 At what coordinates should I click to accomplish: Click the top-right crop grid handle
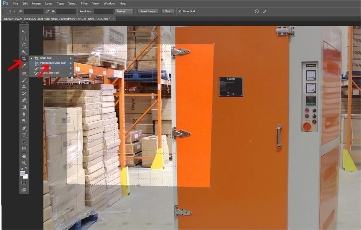[x=214, y=44]
